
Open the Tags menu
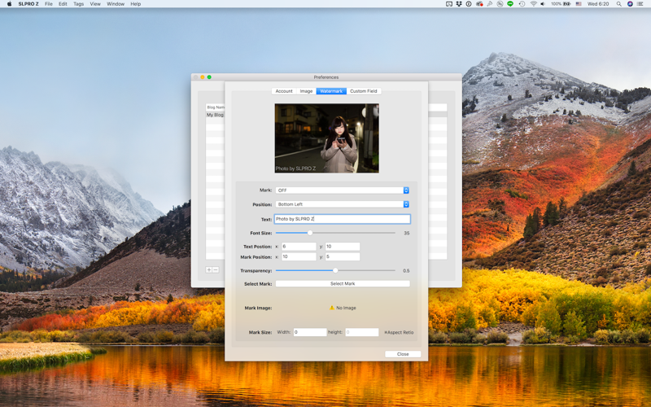78,4
